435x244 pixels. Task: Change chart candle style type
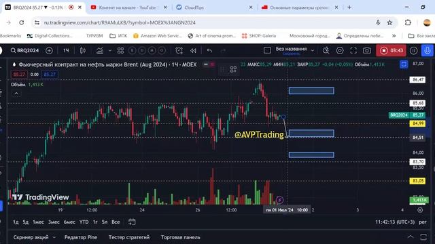coord(83,50)
